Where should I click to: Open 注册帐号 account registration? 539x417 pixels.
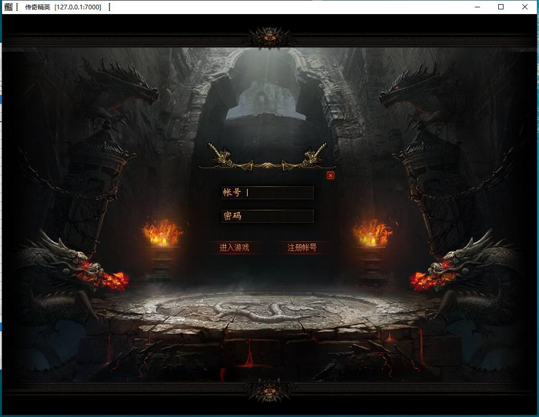(302, 248)
